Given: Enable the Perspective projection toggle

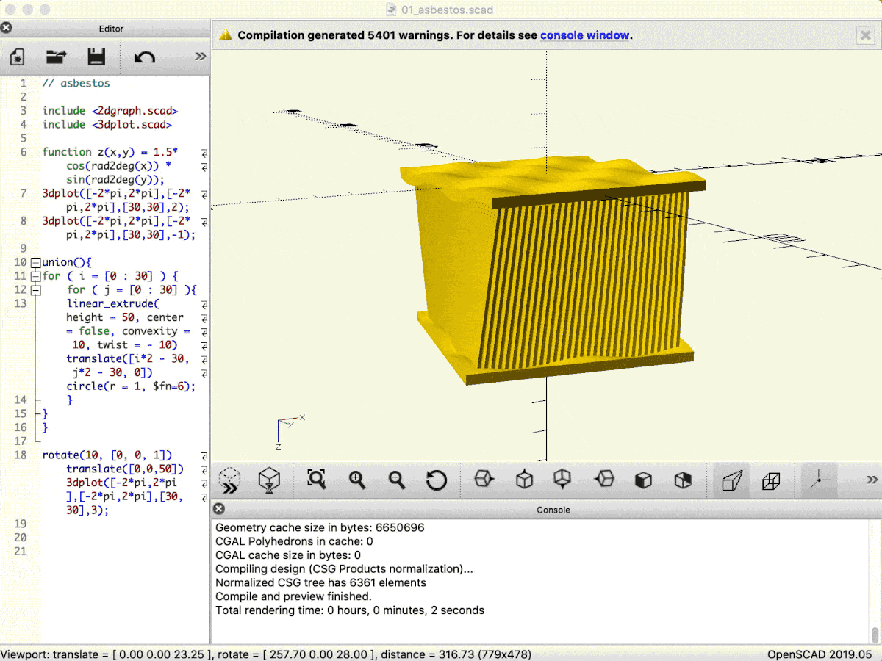Looking at the screenshot, I should tap(731, 480).
